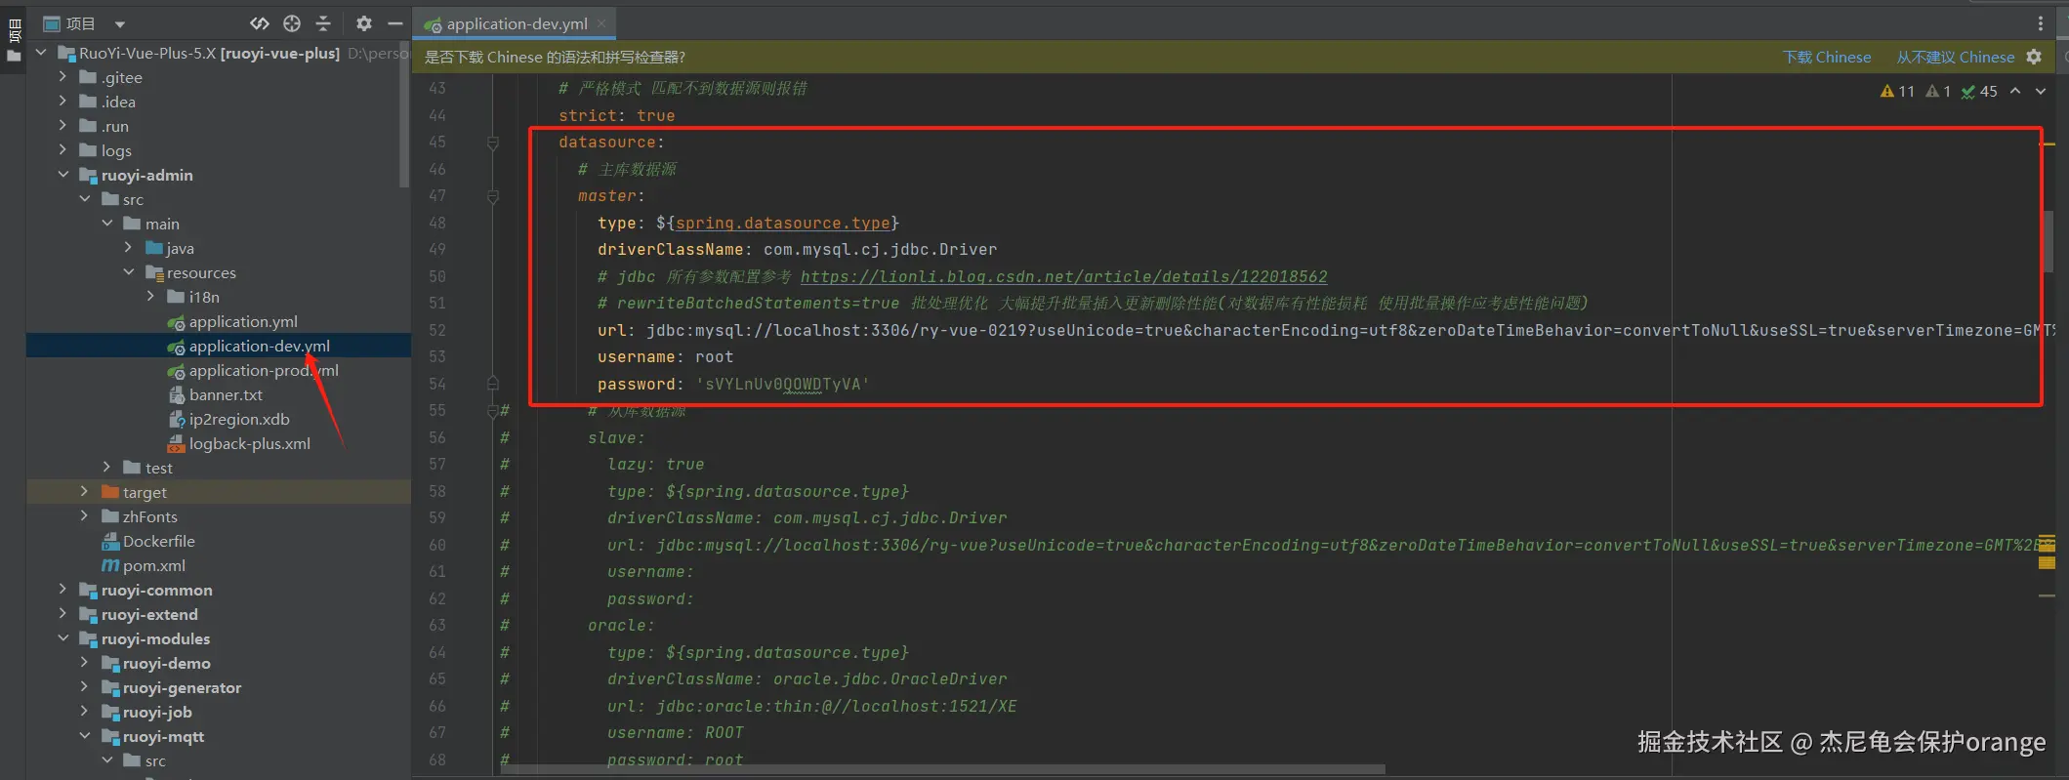
Task: Expand the target folder
Action: pos(85,492)
